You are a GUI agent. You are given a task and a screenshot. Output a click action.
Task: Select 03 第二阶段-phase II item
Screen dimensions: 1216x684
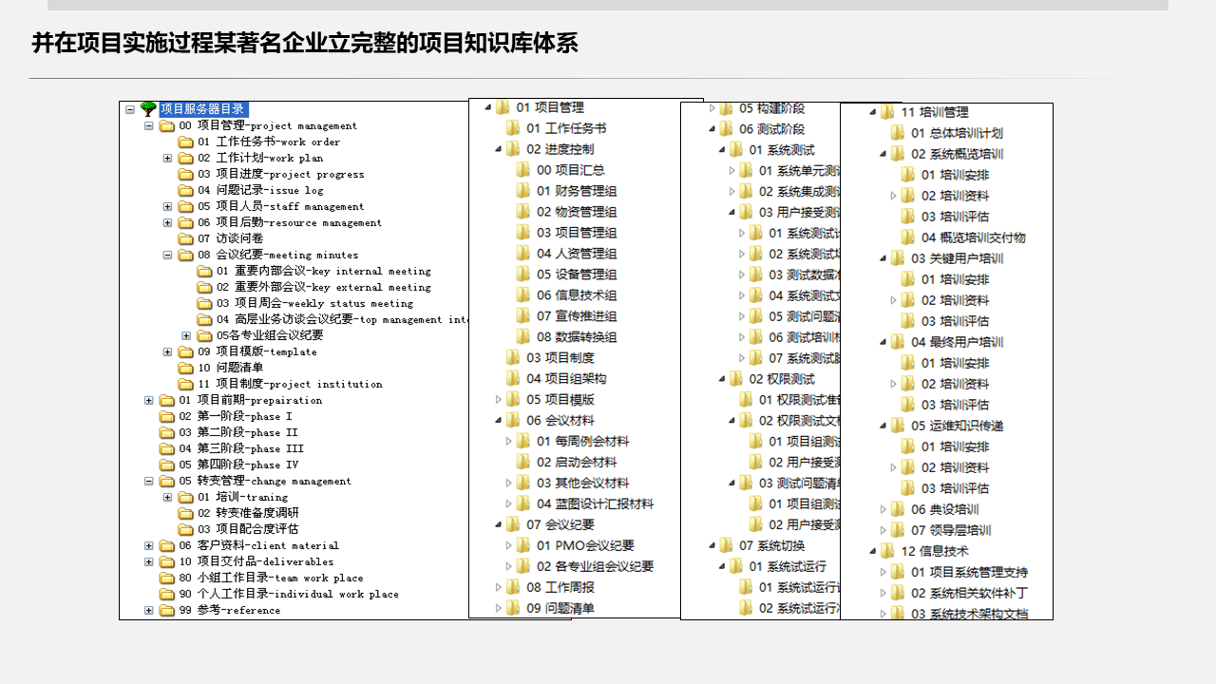coord(238,432)
